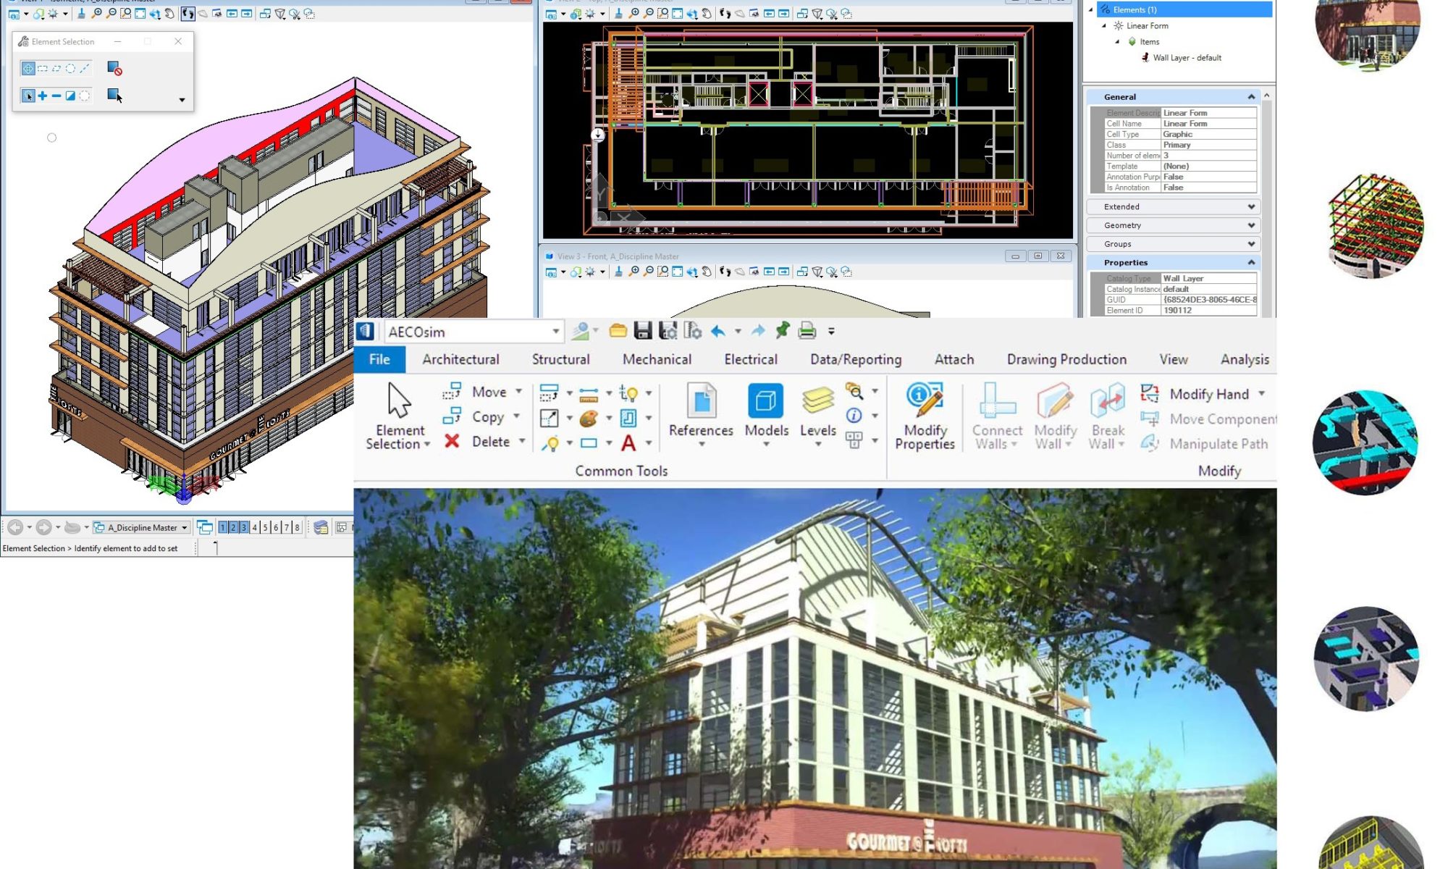This screenshot has height=869, width=1448.
Task: Select Wall Layer - default tree item
Action: click(1186, 58)
